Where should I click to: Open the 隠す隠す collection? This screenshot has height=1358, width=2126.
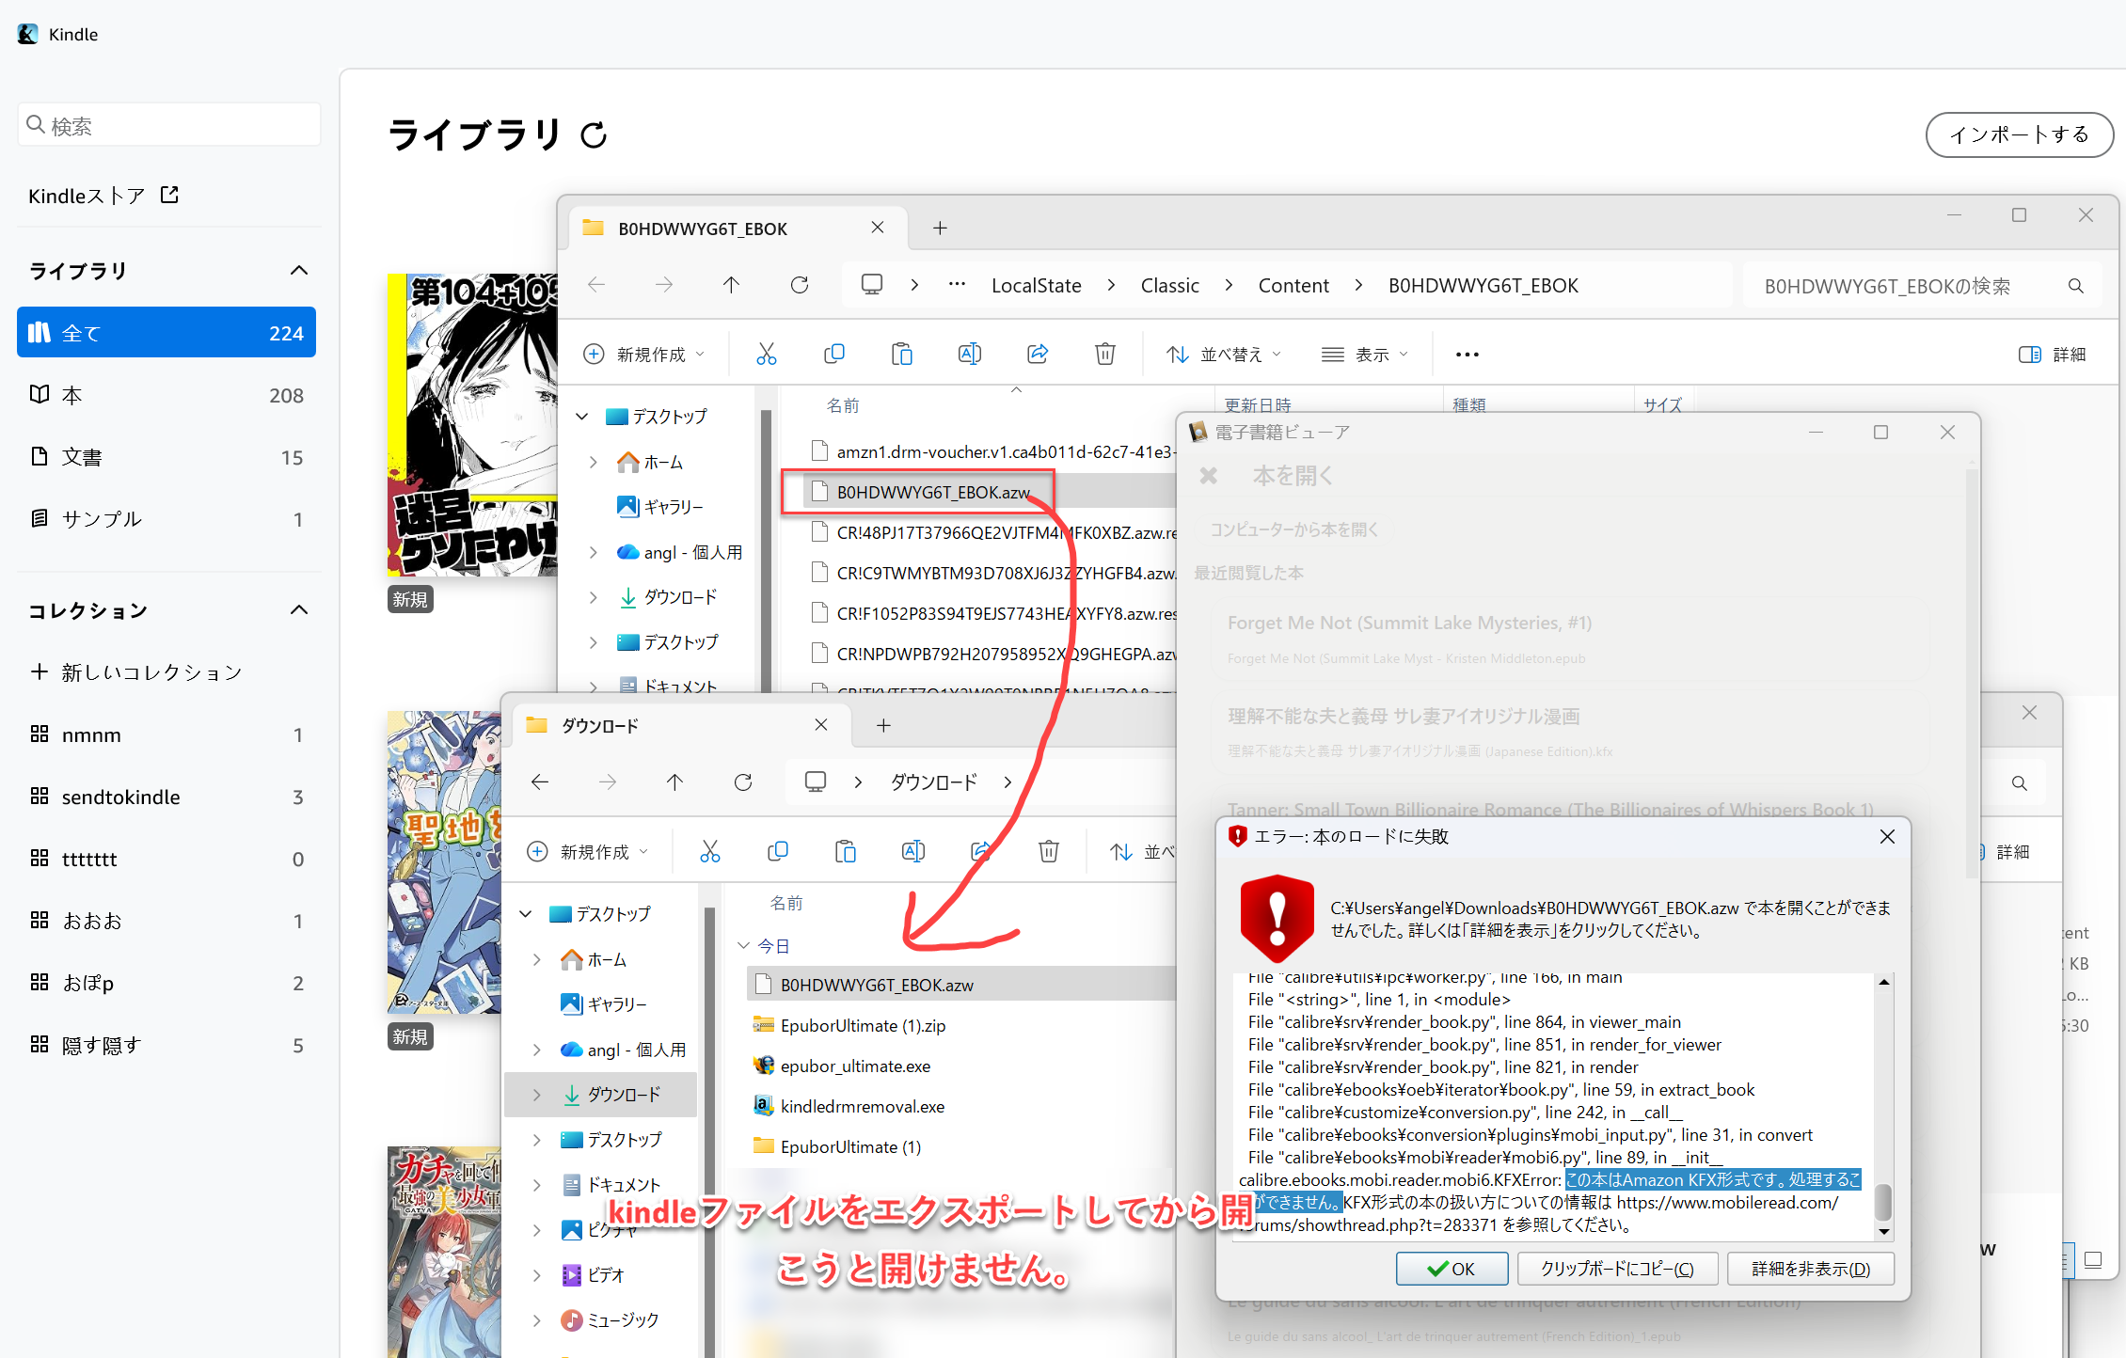[x=167, y=1045]
